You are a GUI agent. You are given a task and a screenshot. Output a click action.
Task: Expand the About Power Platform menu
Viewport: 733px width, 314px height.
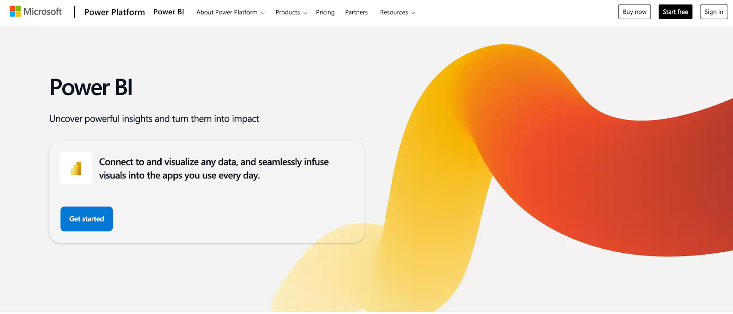pos(230,12)
